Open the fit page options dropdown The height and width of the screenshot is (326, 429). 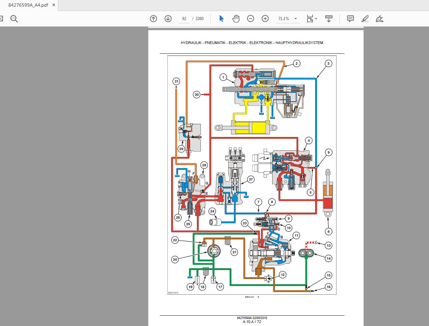click(316, 19)
